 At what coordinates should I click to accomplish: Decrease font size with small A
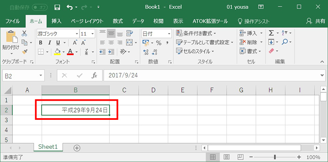(x=84, y=43)
